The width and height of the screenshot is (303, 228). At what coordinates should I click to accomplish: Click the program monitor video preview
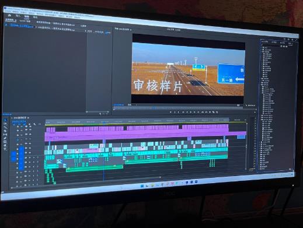click(188, 69)
